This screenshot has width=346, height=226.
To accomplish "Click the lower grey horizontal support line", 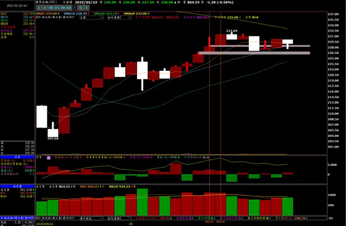I will pyautogui.click(x=254, y=53).
